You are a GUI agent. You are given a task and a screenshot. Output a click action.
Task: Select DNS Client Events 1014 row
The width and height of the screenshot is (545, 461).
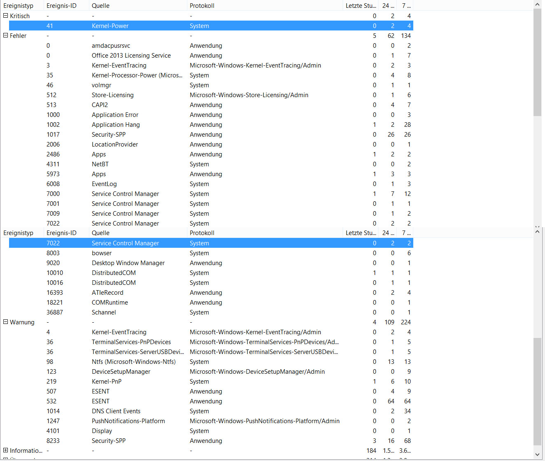coord(211,411)
